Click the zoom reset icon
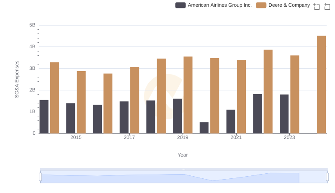This screenshot has width=335, height=193. pos(327,6)
